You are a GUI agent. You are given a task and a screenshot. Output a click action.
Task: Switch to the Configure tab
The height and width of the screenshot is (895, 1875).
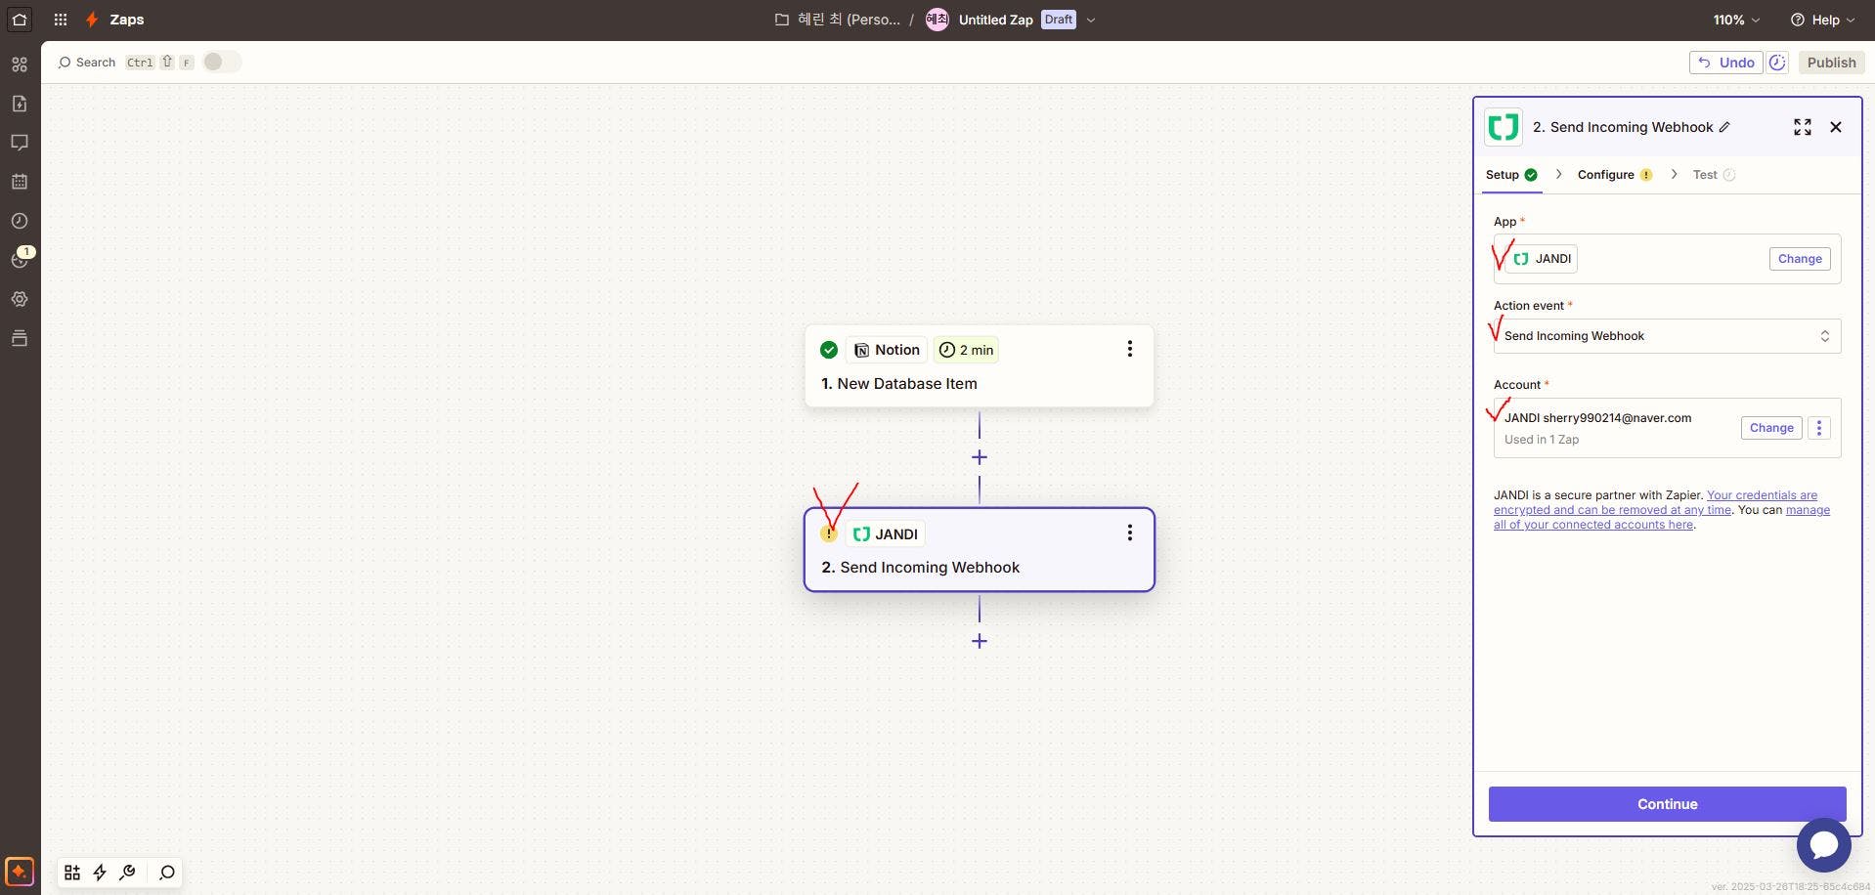coord(1614,175)
